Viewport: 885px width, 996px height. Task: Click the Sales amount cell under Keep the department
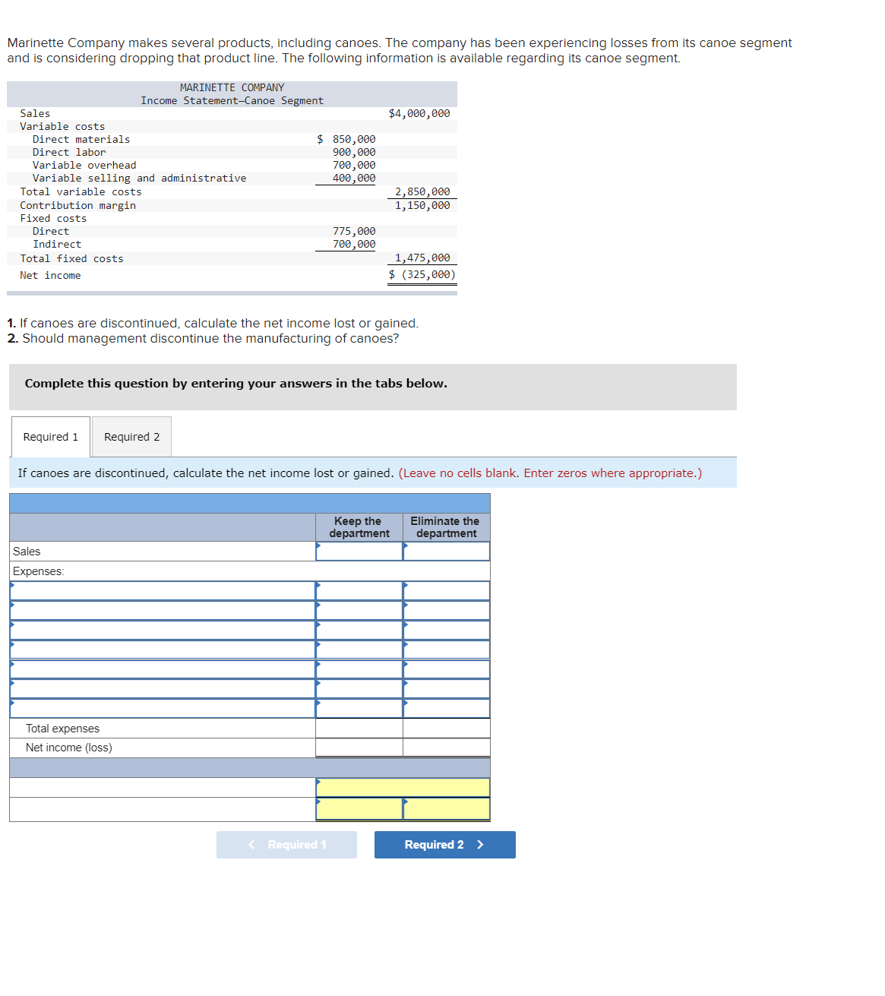click(359, 552)
